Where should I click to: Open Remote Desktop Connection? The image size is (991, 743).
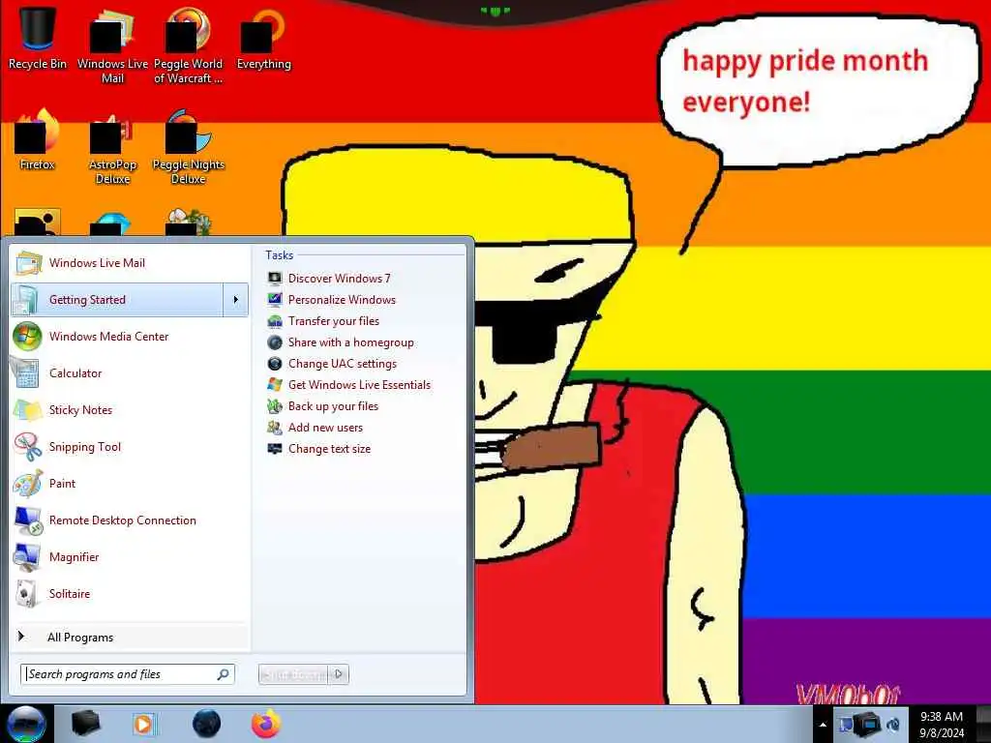coord(130,520)
